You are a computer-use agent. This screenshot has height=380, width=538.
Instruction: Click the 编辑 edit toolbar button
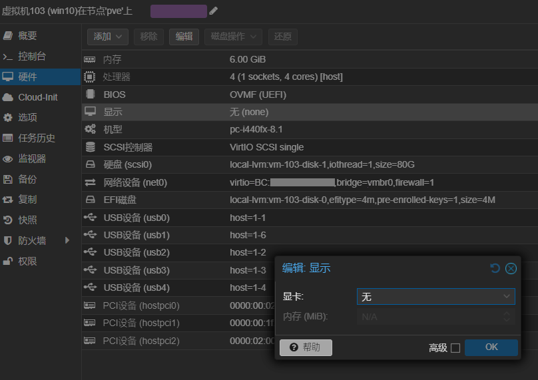[184, 37]
